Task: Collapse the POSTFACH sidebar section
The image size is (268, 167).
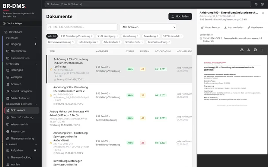Action: 36,38
